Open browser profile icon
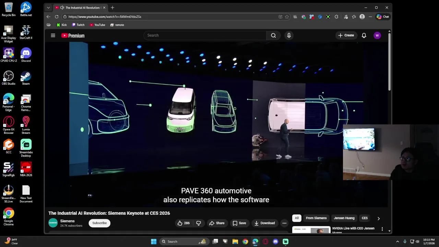This screenshot has height=247, width=439. [362, 16]
